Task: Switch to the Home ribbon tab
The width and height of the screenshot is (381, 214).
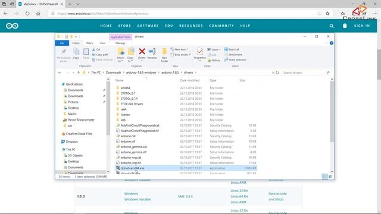Action: tap(76, 43)
